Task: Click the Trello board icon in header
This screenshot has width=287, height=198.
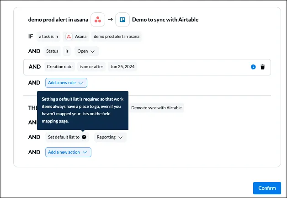Action: pyautogui.click(x=122, y=20)
